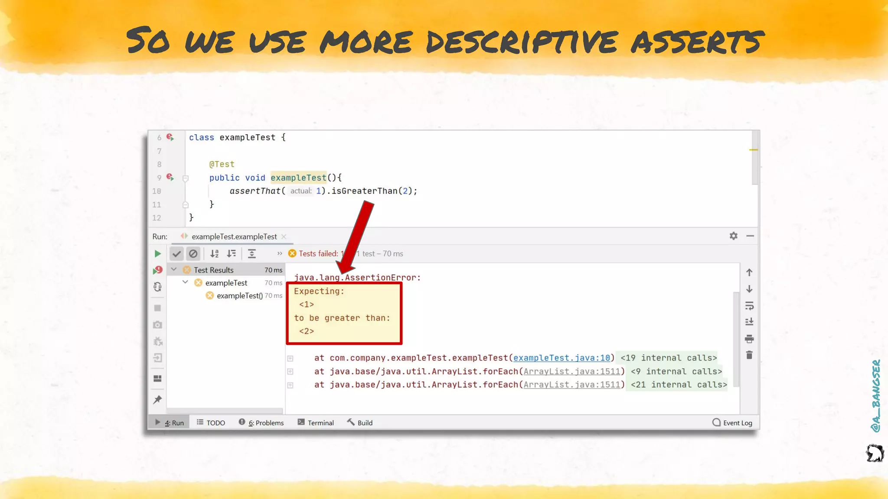This screenshot has height=499, width=888.
Task: Switch to the Terminal tool tab
Action: 316,423
